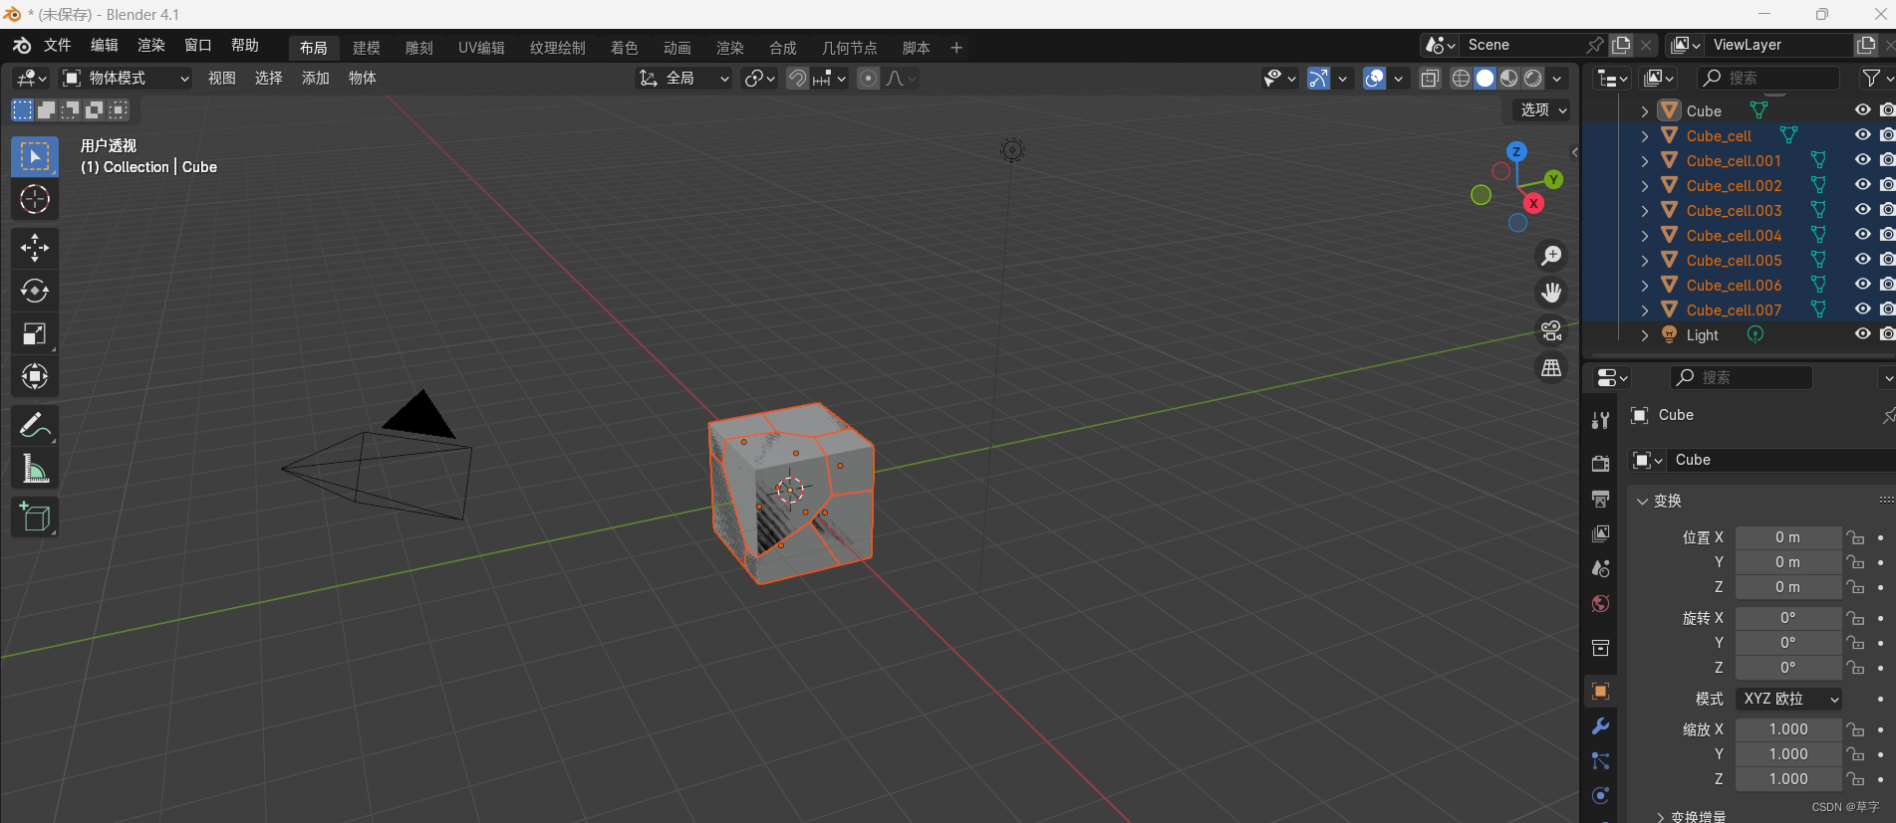
Task: Add a new workspace with plus button
Action: pos(956,48)
